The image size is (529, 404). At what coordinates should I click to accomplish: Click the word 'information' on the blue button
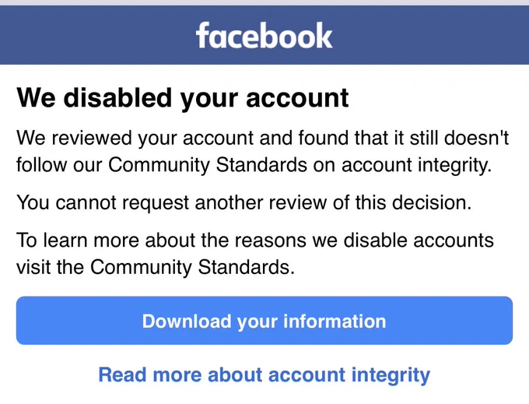tap(335, 321)
